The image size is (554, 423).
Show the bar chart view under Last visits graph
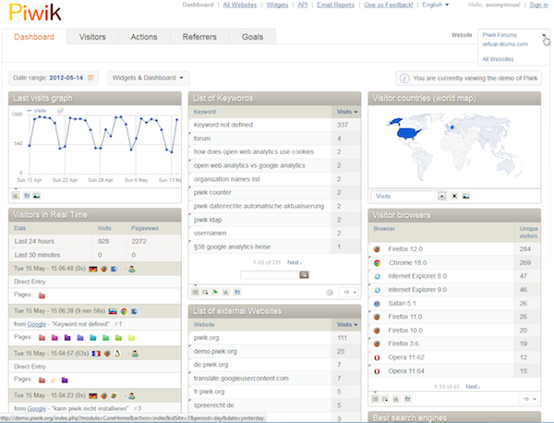tap(16, 196)
